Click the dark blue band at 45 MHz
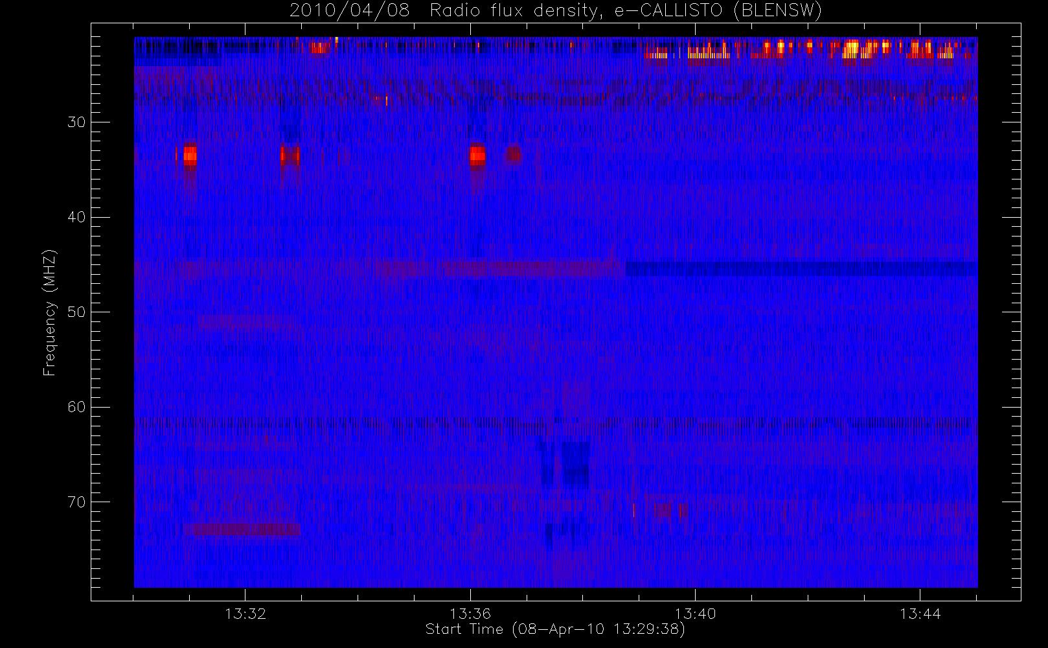This screenshot has height=648, width=1048. (801, 268)
